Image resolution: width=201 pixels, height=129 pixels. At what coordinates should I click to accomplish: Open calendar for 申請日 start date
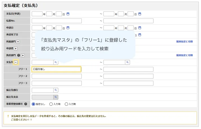(x=68, y=28)
